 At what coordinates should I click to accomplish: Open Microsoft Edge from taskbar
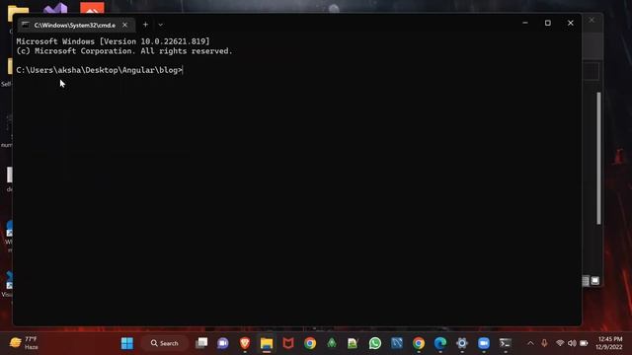(x=440, y=343)
